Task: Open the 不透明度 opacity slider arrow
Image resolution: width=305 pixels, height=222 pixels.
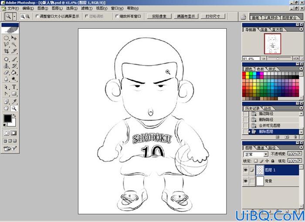Action: pyautogui.click(x=301, y=154)
